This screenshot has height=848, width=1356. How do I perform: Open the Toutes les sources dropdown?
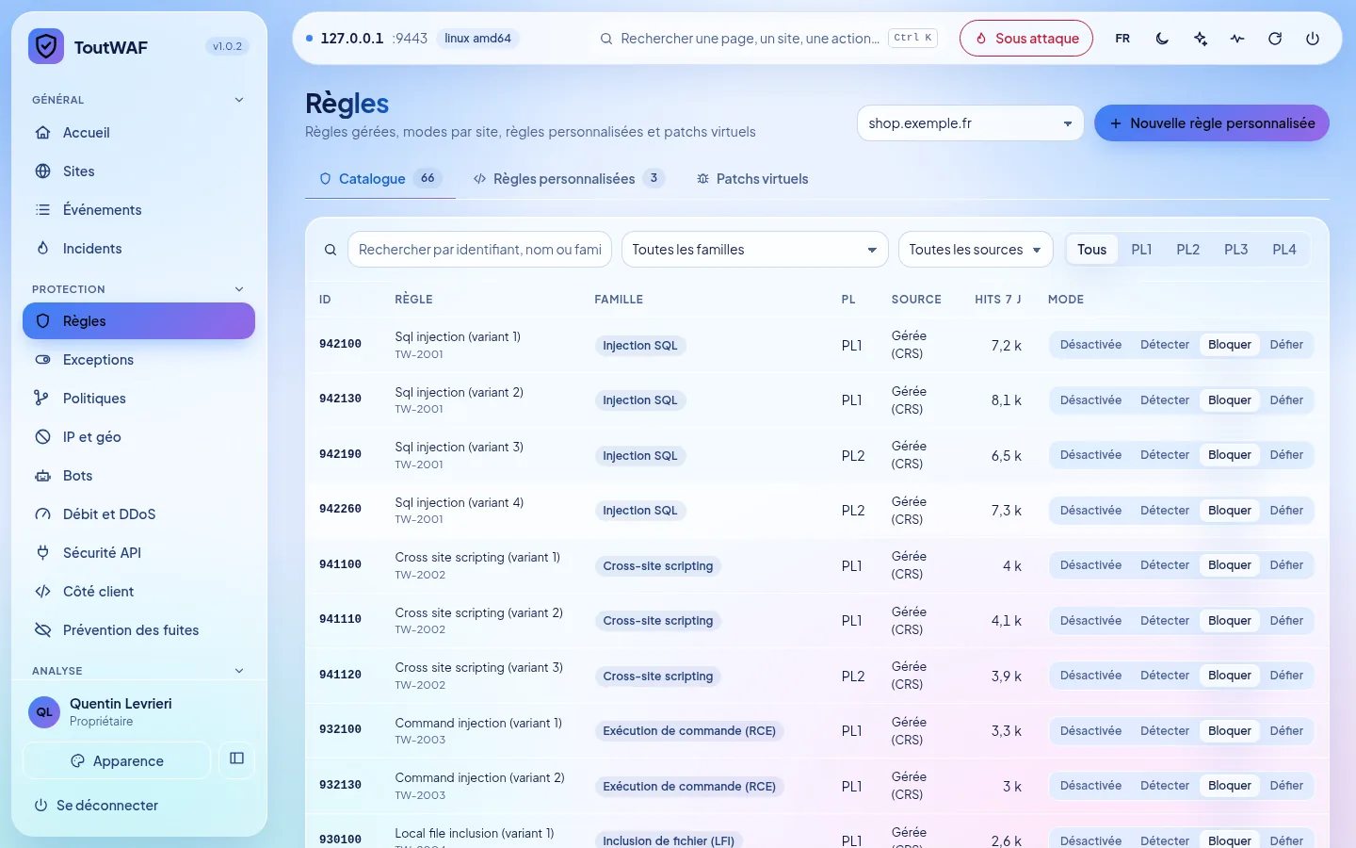[x=976, y=250]
